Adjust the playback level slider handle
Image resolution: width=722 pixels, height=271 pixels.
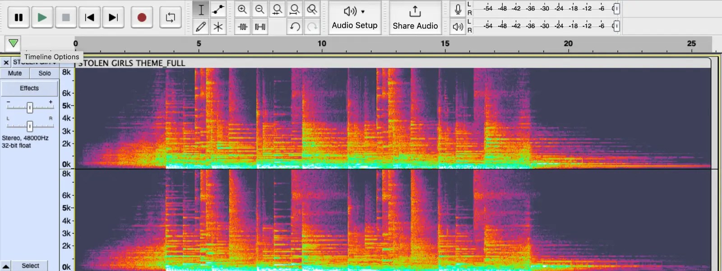coord(616,26)
